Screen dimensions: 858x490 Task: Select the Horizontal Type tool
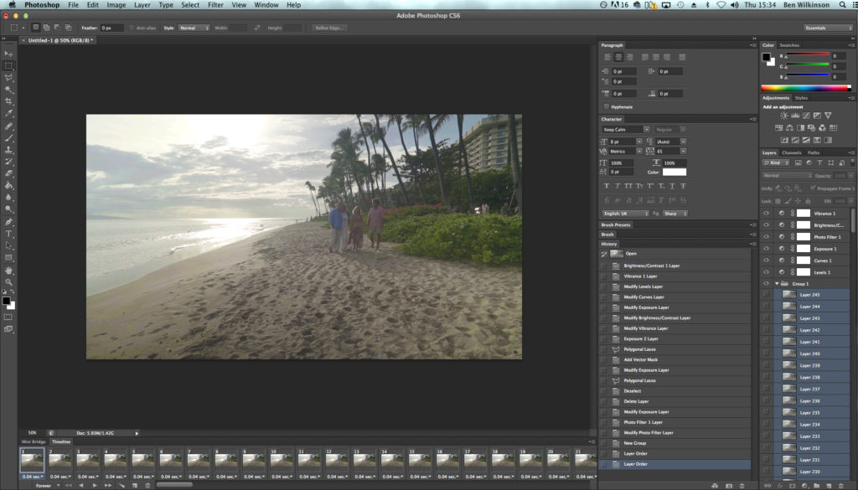click(x=9, y=234)
